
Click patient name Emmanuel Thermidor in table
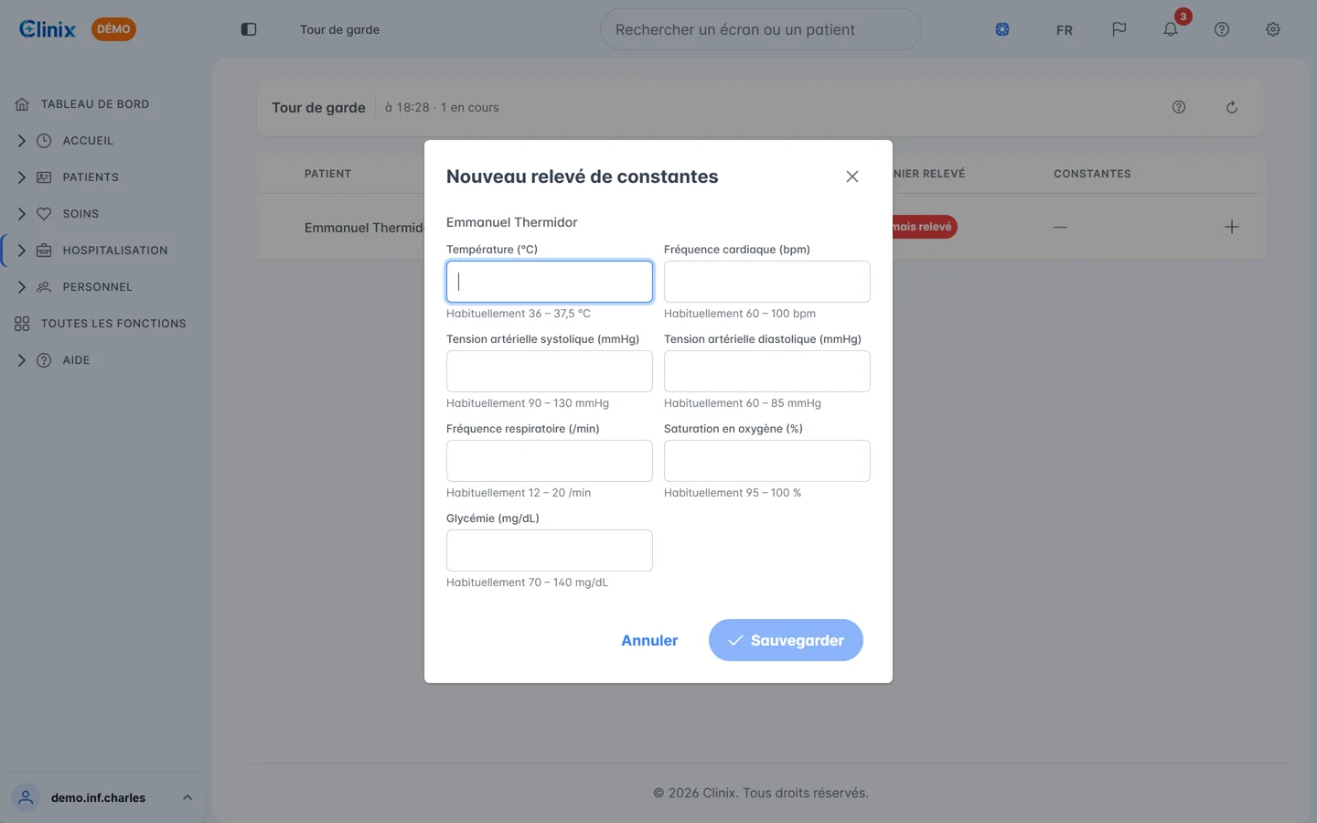[x=364, y=228]
